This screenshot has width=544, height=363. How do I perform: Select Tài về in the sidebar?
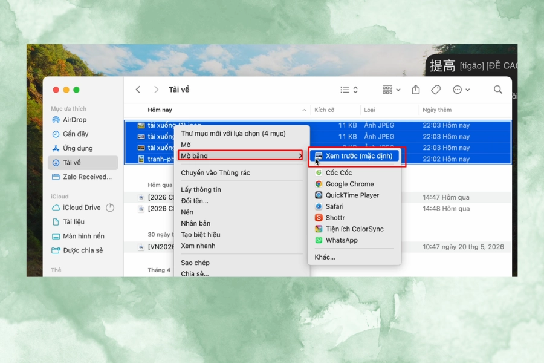[x=83, y=163]
